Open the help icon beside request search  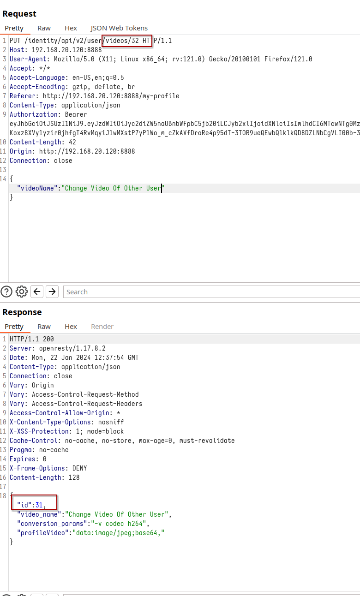click(x=6, y=292)
